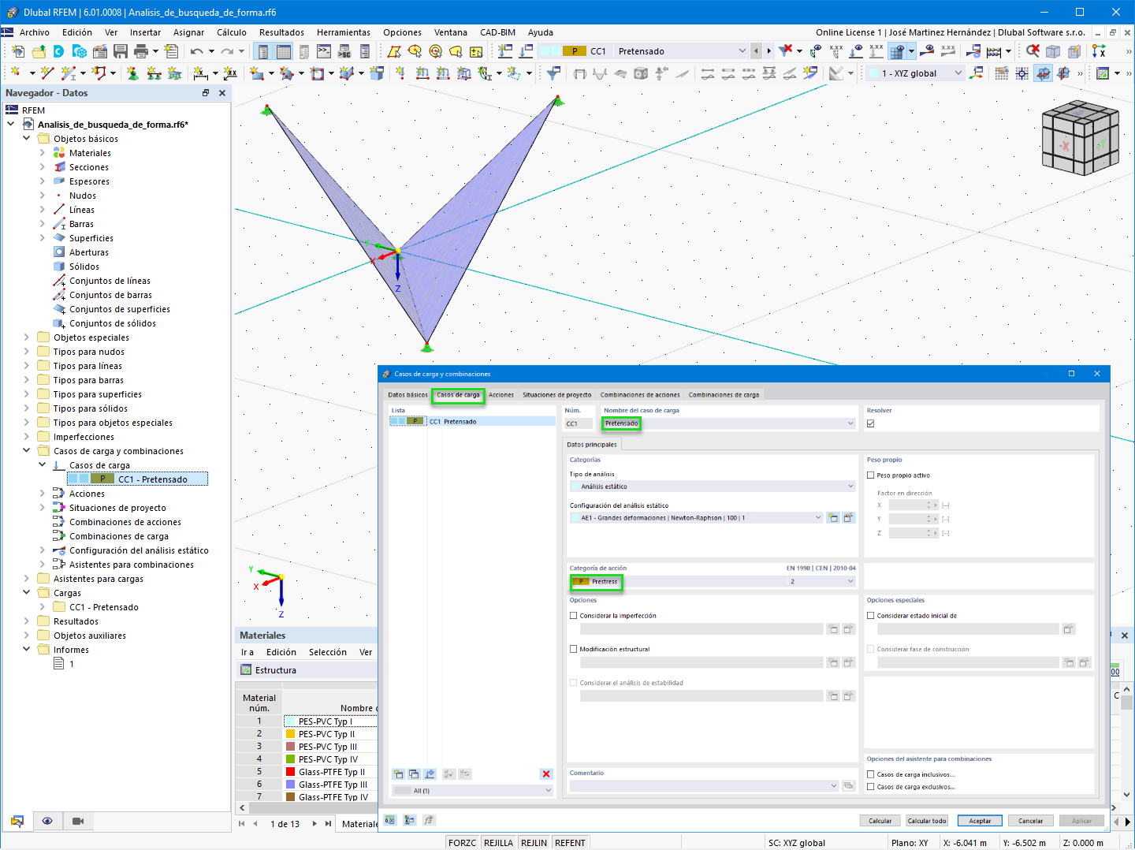Click FORZC in the status bar
This screenshot has height=850, width=1135.
[x=463, y=843]
